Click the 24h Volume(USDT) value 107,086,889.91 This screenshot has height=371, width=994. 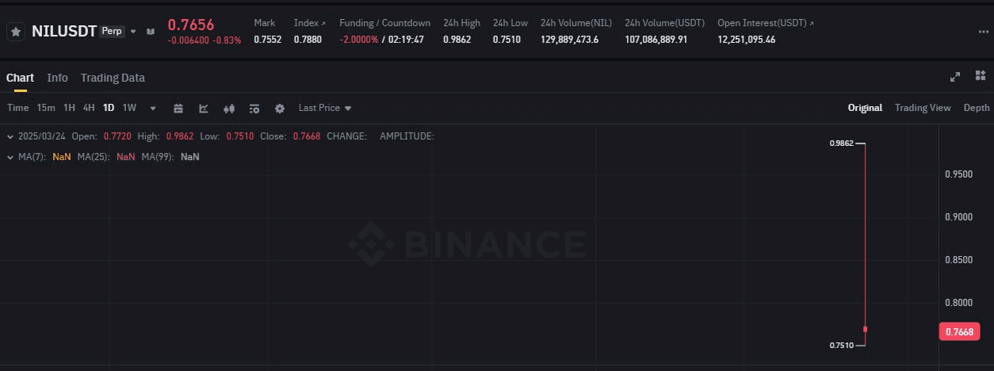pyautogui.click(x=656, y=40)
